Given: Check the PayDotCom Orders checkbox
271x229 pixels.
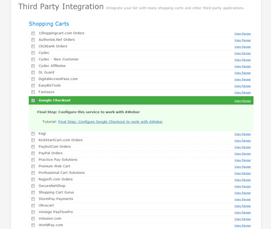Looking at the screenshot, I should click(x=33, y=147).
